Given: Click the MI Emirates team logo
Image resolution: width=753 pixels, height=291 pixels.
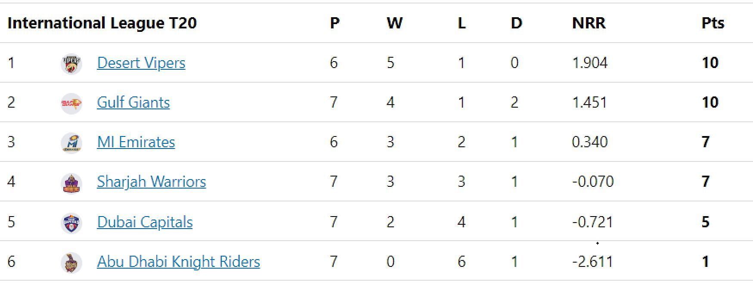Looking at the screenshot, I should tap(71, 143).
